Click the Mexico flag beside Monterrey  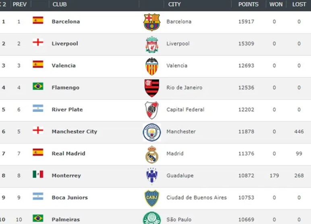38,174
